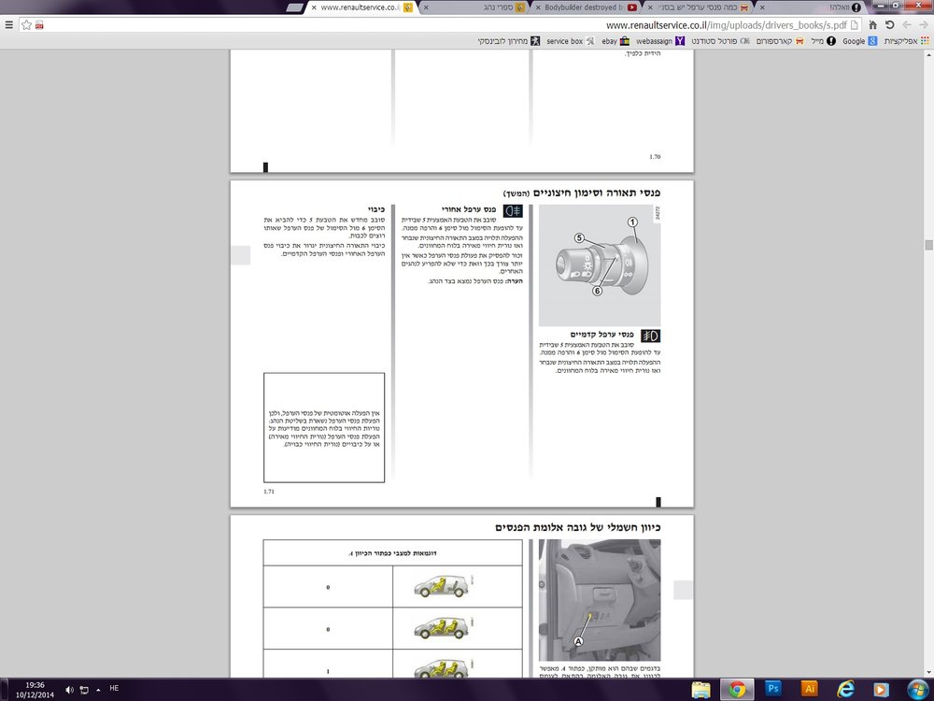The image size is (934, 701).
Task: Click the network tray icon
Action: click(84, 690)
